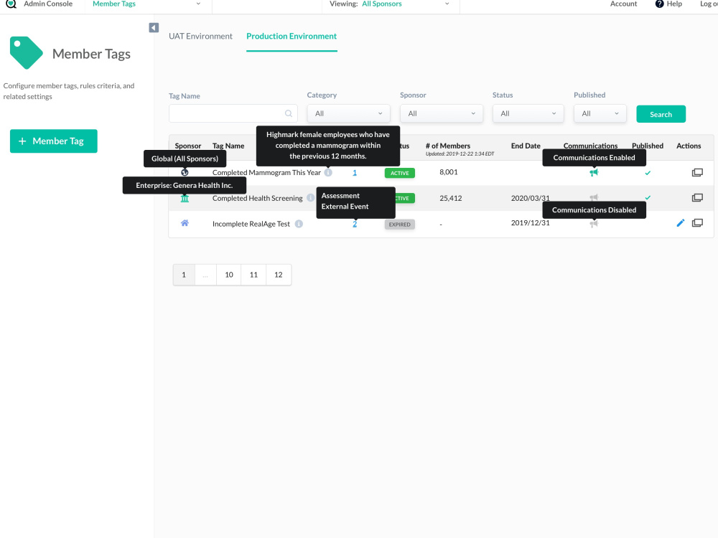The height and width of the screenshot is (538, 718).
Task: Open the Sponsor filter dropdown
Action: 442,113
